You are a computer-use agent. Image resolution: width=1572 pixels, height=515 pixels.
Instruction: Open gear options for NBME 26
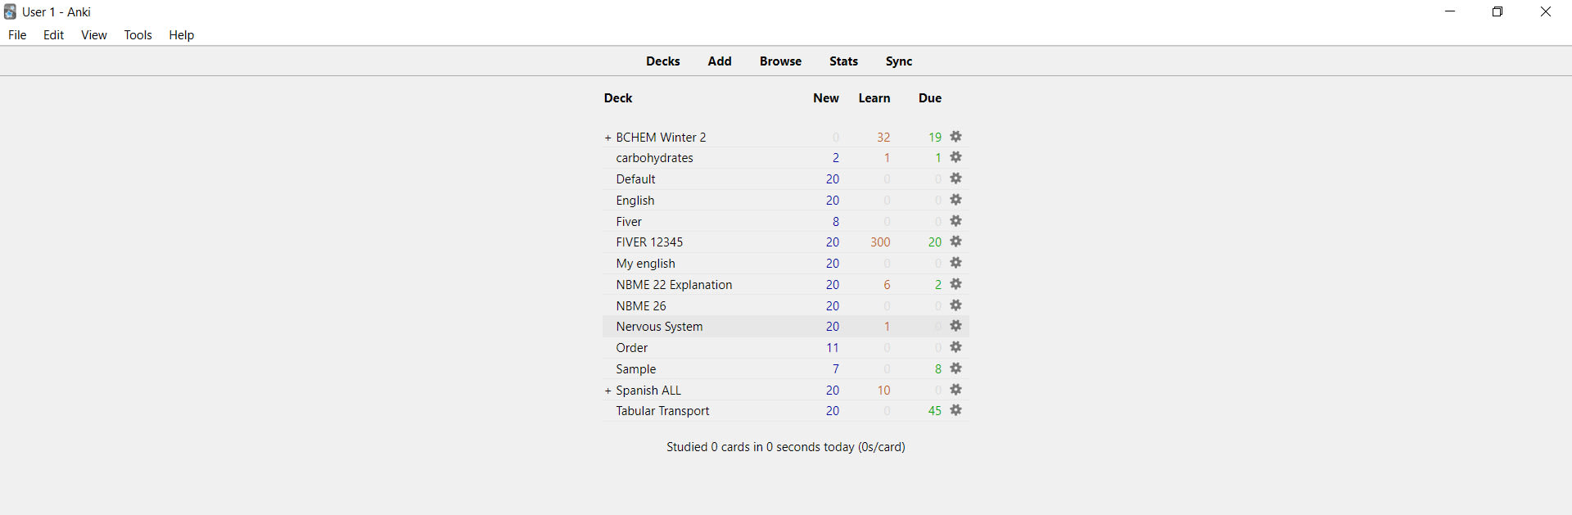pyautogui.click(x=956, y=305)
